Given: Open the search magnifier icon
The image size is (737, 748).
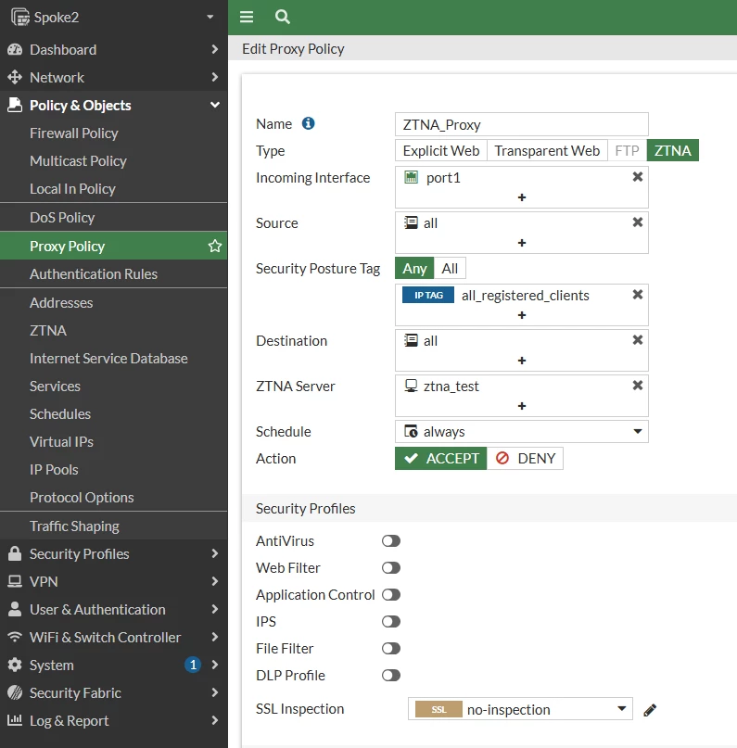Looking at the screenshot, I should pyautogui.click(x=283, y=18).
